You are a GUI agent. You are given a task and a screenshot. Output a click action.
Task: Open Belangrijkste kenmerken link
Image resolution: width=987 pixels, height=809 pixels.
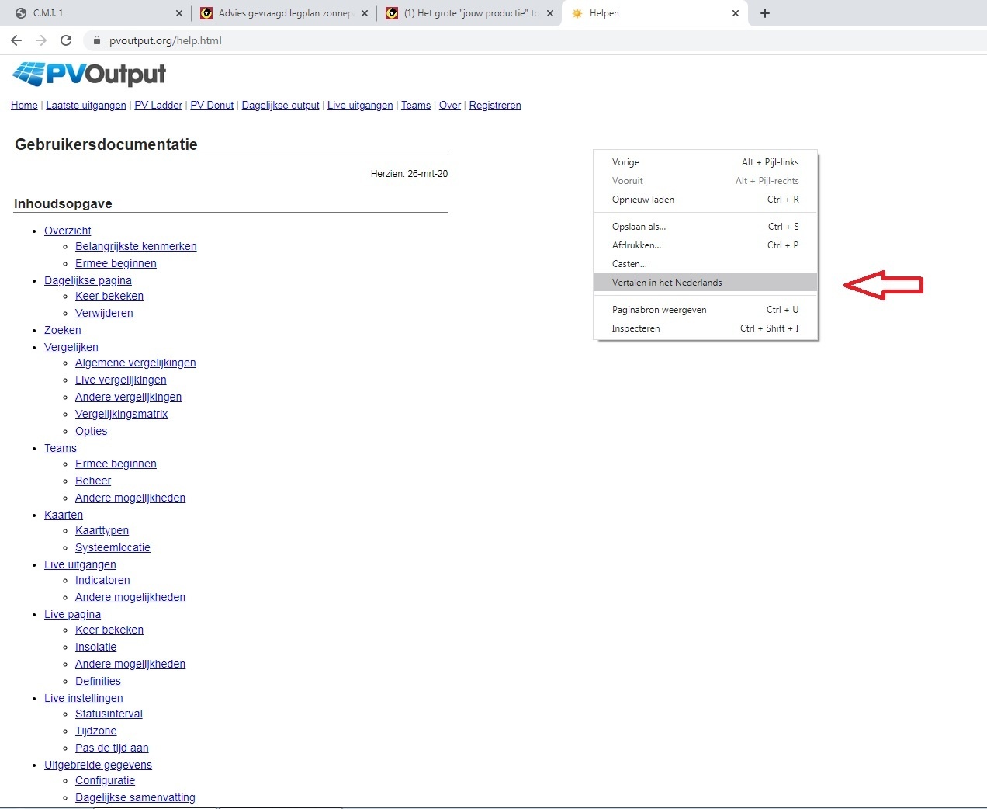[136, 246]
